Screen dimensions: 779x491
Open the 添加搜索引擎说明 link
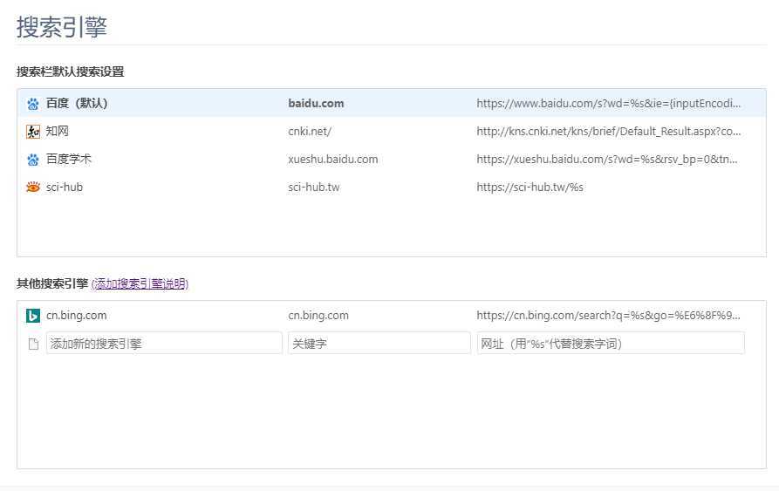tap(140, 283)
